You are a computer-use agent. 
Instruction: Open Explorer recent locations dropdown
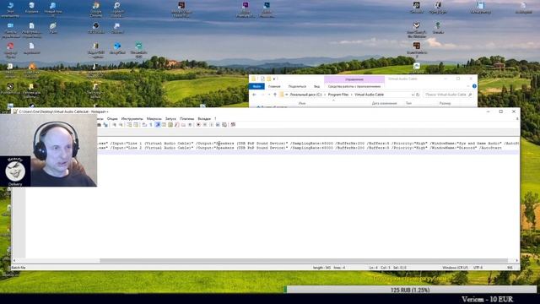pos(269,95)
